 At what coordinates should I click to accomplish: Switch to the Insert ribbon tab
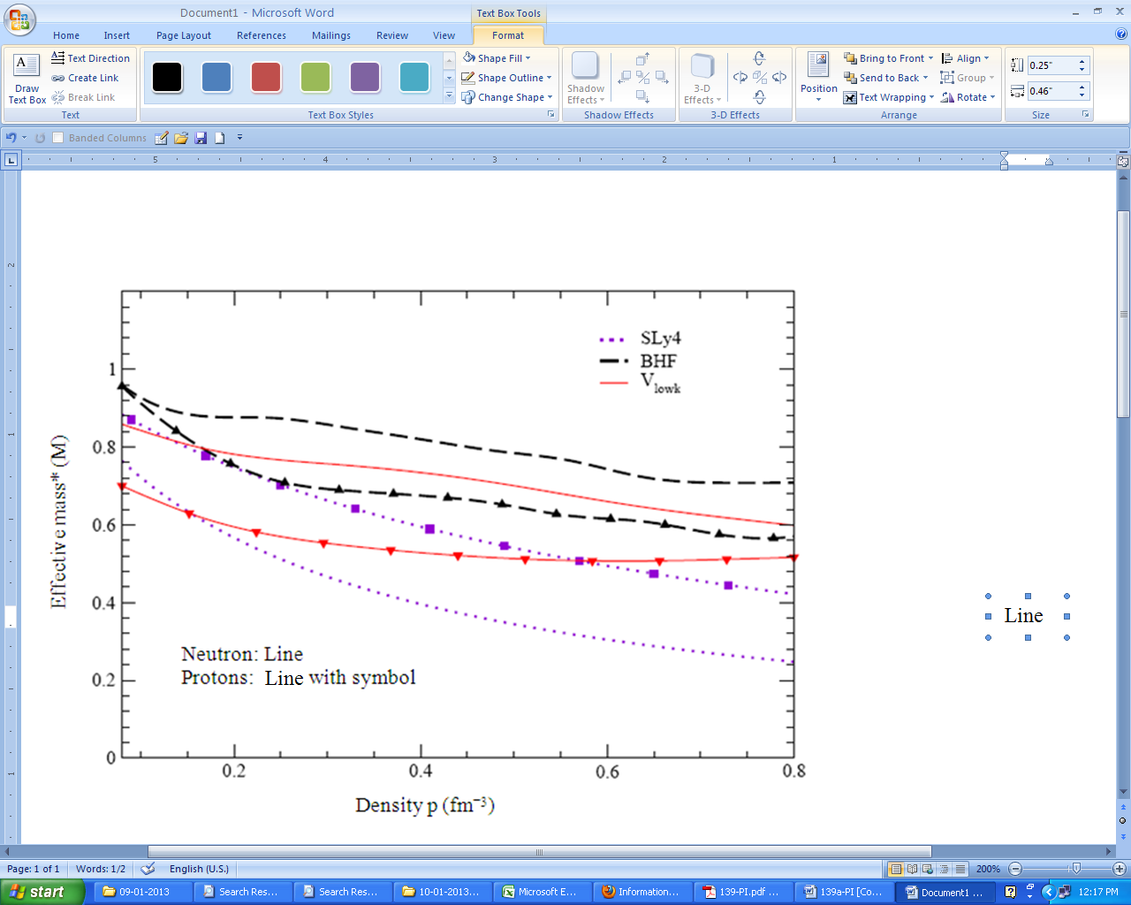tap(117, 35)
